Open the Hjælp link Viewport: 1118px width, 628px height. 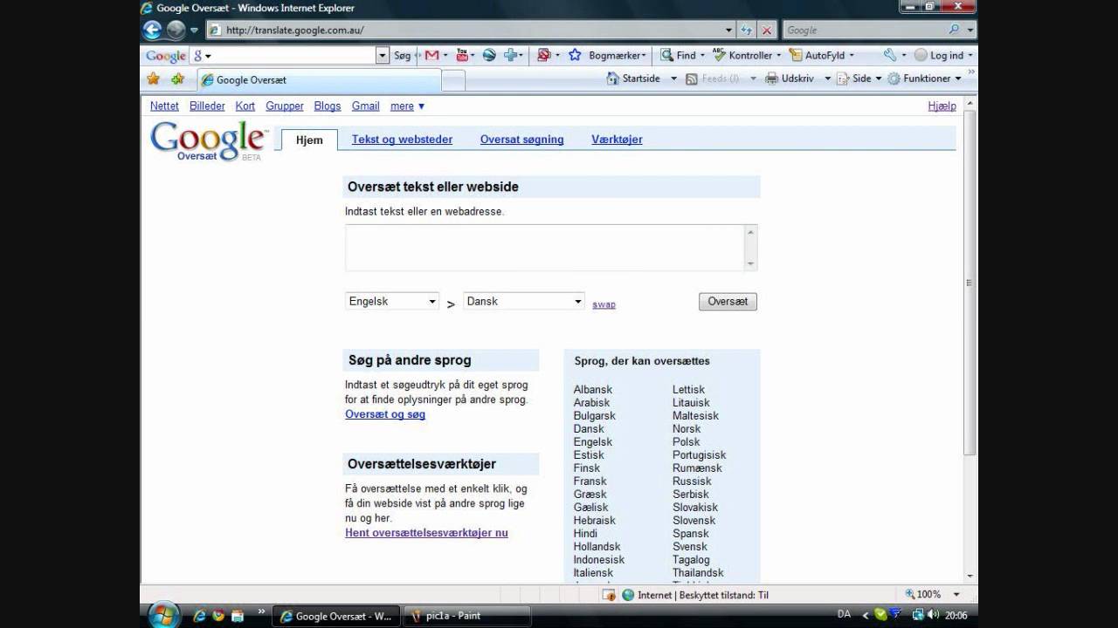[942, 106]
